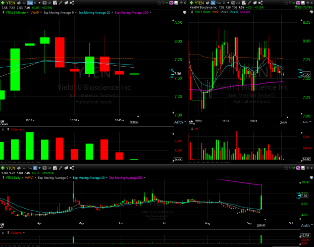Click the pink link icon in top-left chart header
Viewport: 314px width, 247px height.
172,3
